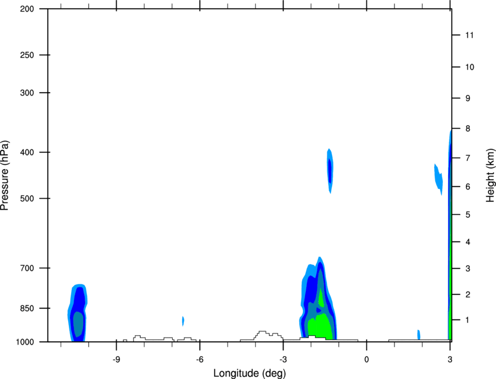Click the 400 pressure tick label
Screen dimensions: 496x379
(x=27, y=152)
